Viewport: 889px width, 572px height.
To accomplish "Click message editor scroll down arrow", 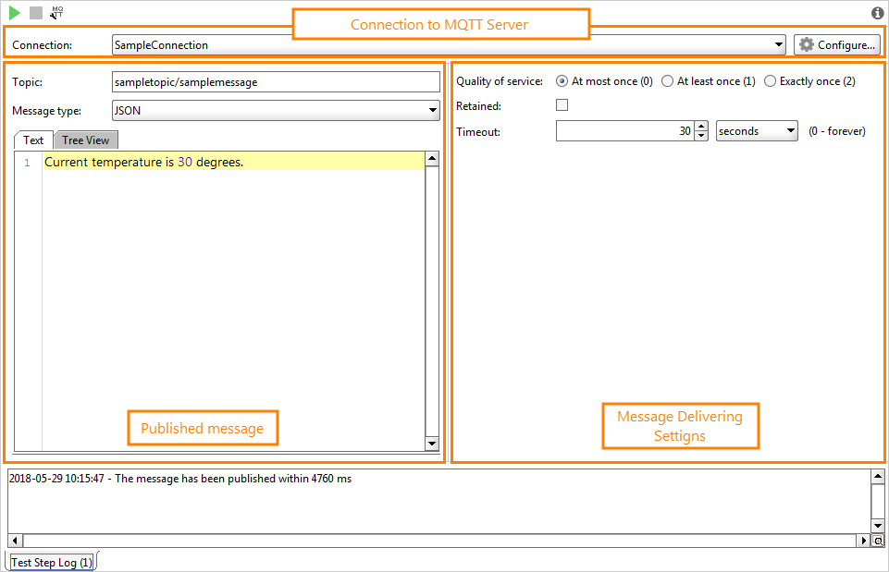I will 432,444.
